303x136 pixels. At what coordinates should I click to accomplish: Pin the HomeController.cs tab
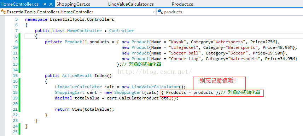pyautogui.click(x=44, y=4)
